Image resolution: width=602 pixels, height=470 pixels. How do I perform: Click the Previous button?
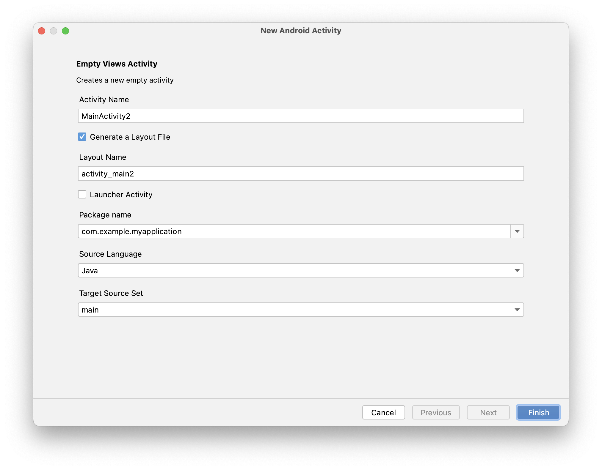click(x=436, y=412)
